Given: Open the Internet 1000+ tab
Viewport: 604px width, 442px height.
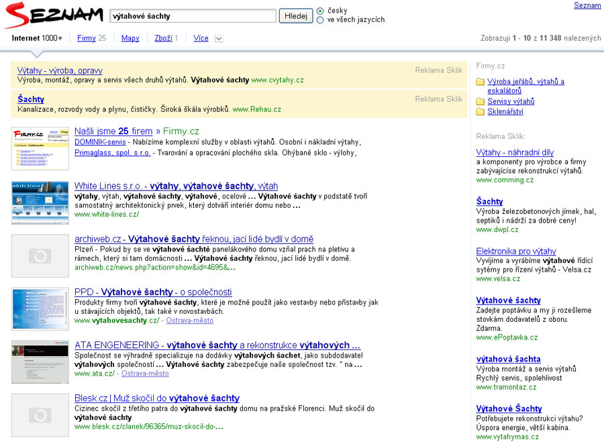Looking at the screenshot, I should point(37,38).
